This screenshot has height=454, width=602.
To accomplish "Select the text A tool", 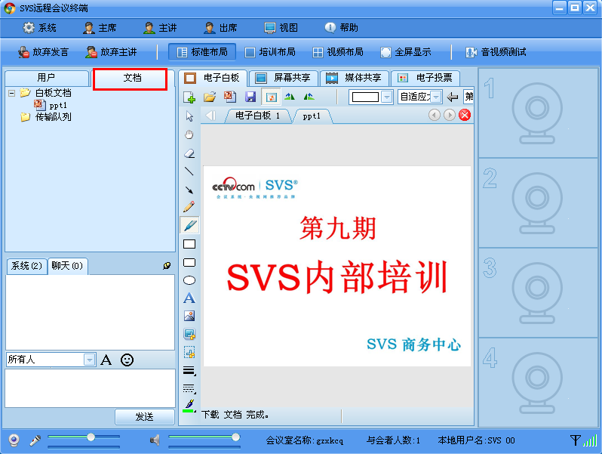I will pyautogui.click(x=189, y=298).
